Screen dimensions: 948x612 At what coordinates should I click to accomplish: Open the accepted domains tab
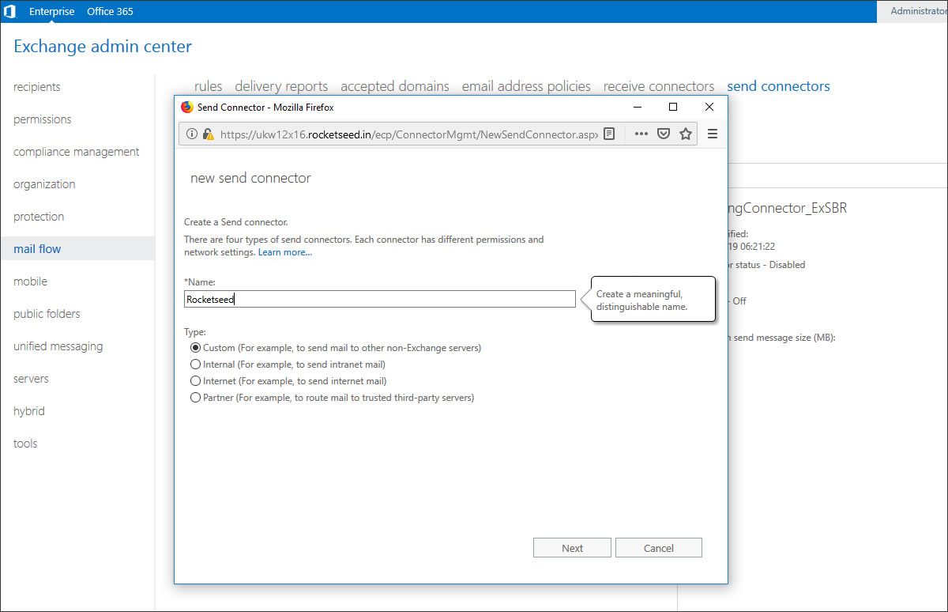coord(395,86)
